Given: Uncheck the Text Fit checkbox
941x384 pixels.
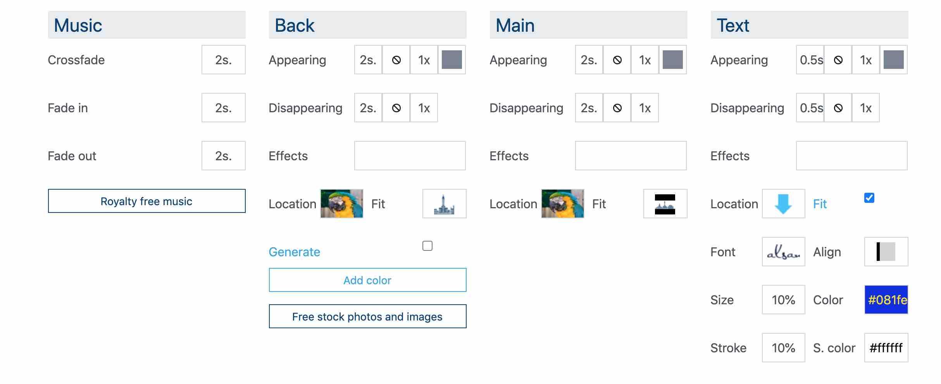Looking at the screenshot, I should [x=869, y=198].
